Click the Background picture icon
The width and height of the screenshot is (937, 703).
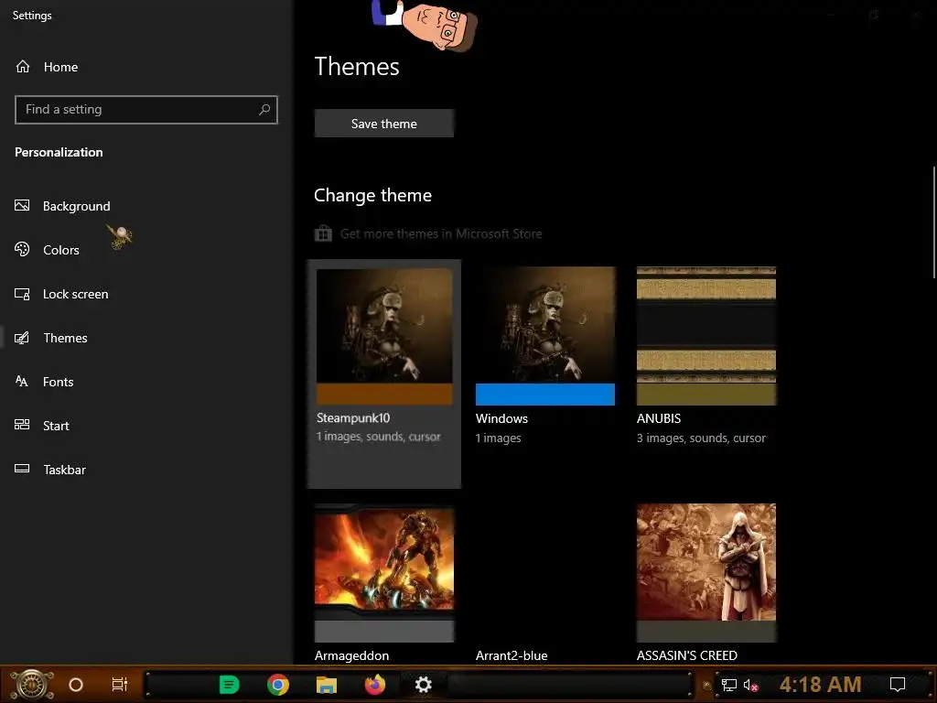pyautogui.click(x=22, y=206)
